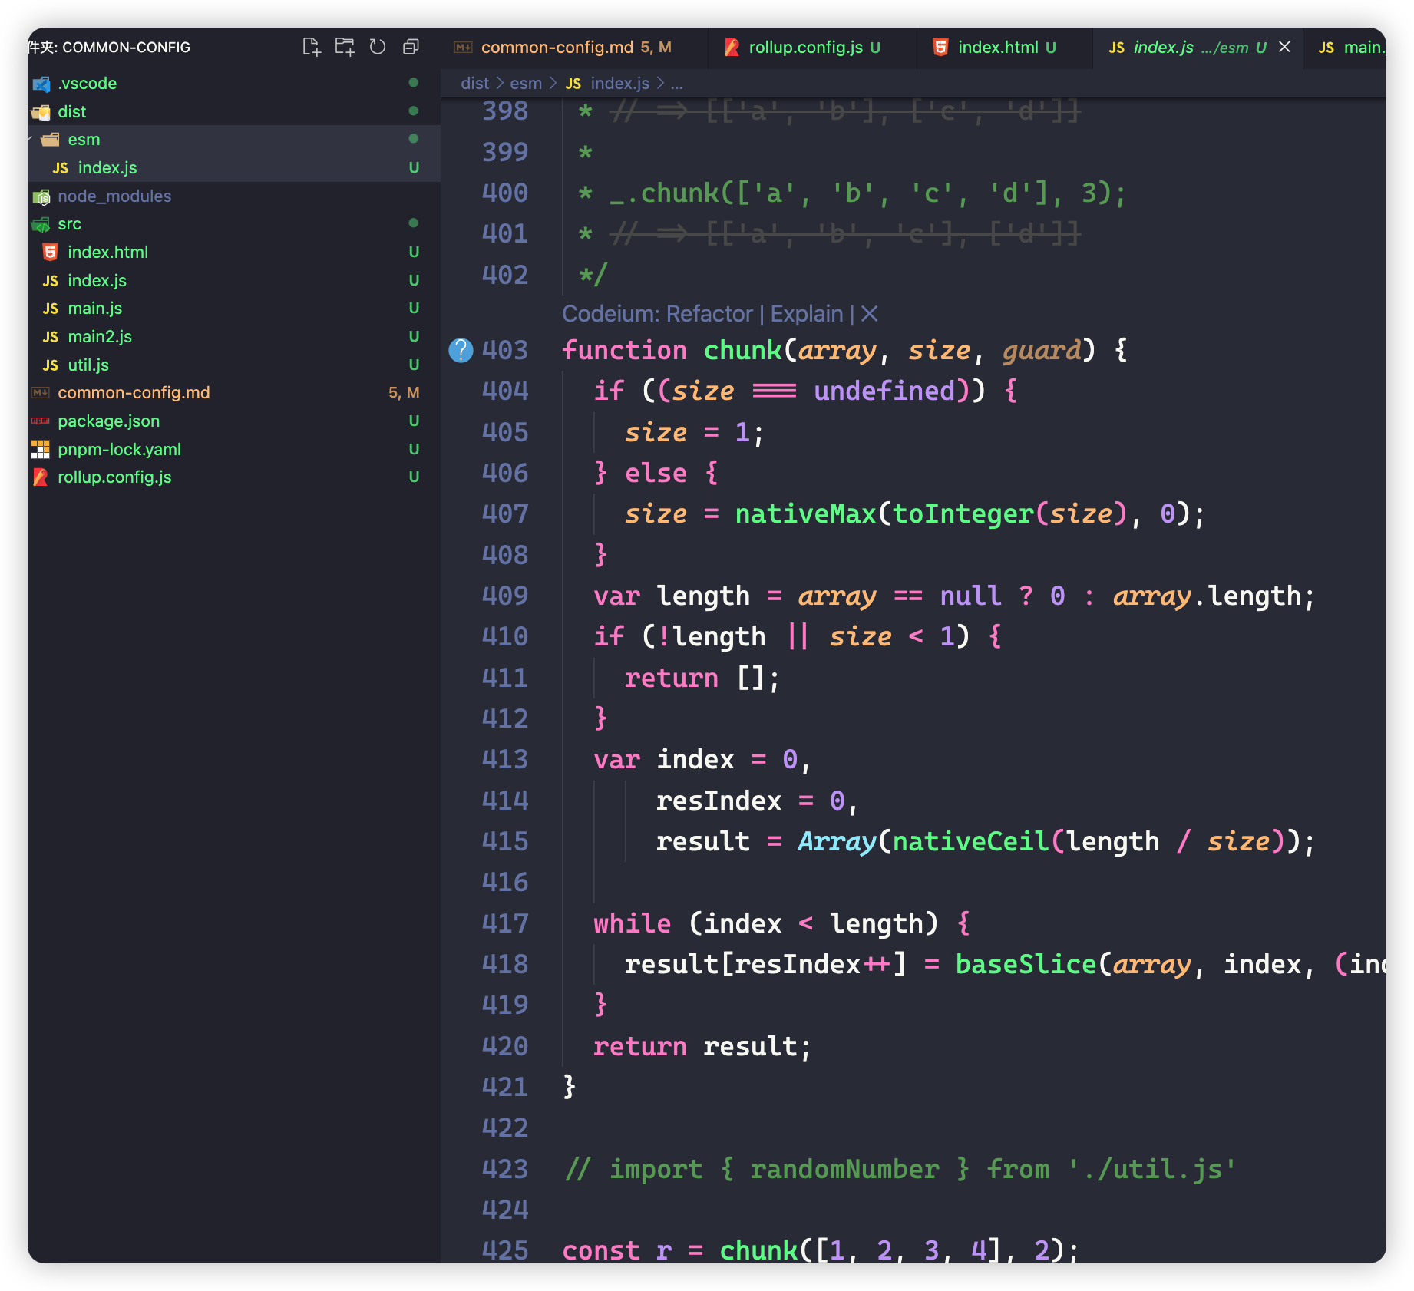Viewport: 1414px width, 1291px height.
Task: Open main2.js in the file tree
Action: point(234,336)
